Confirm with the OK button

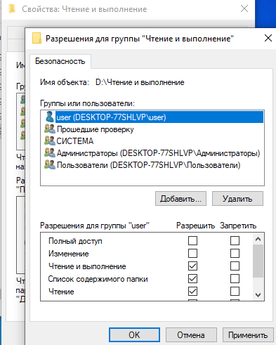[134, 335]
